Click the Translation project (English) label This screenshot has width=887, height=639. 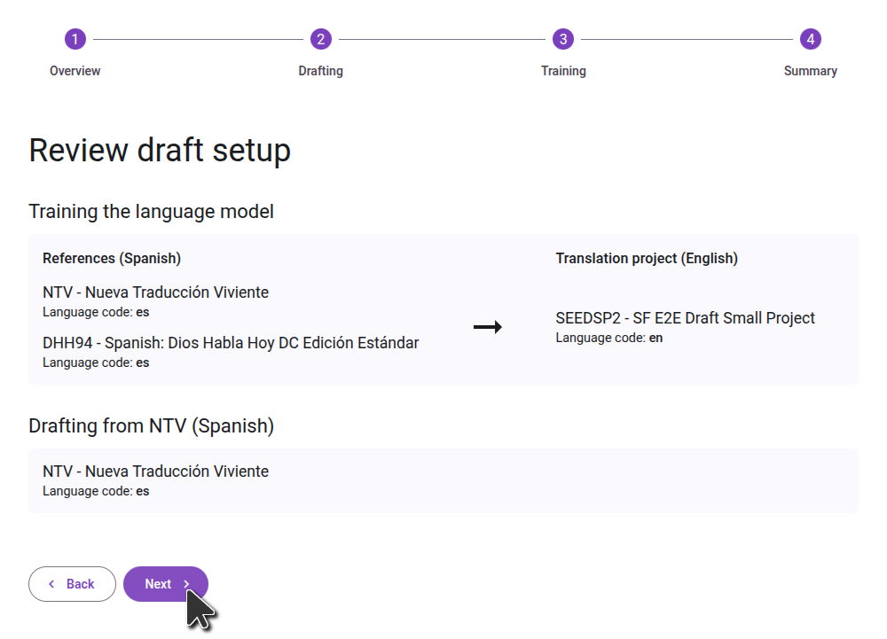[647, 259]
